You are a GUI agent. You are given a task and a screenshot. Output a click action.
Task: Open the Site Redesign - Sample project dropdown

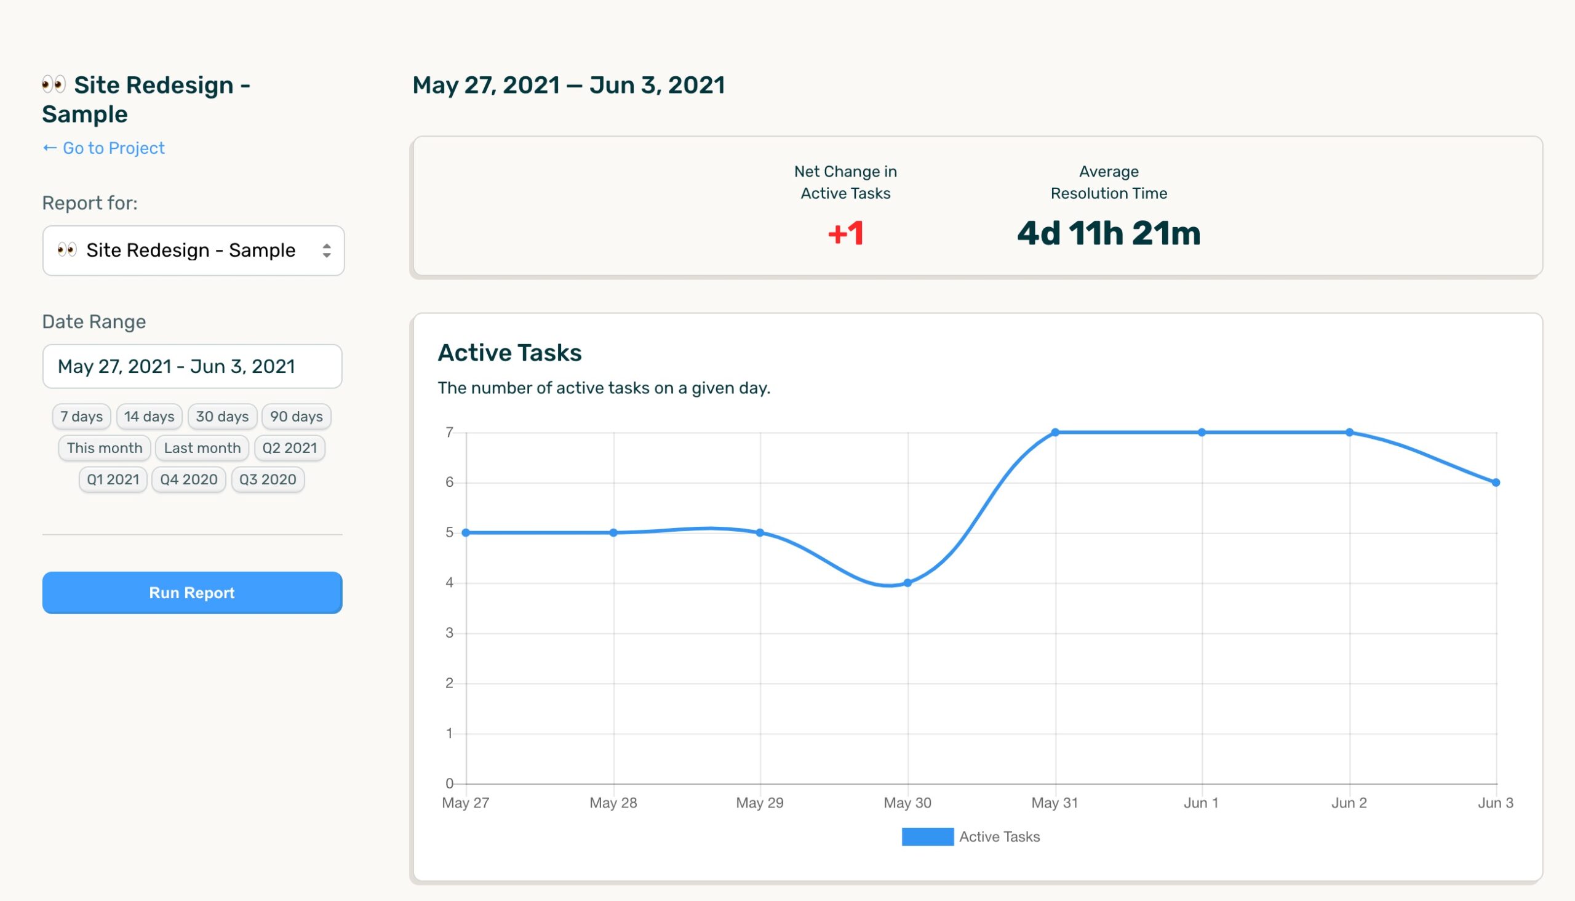click(x=192, y=250)
